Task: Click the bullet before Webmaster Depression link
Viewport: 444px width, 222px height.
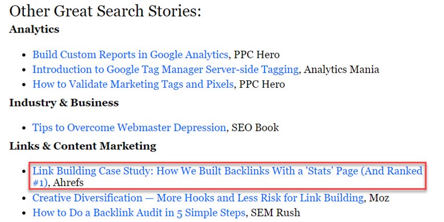Action: click(x=24, y=128)
